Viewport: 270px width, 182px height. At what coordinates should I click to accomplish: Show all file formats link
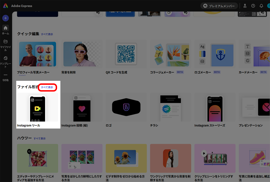[47, 87]
